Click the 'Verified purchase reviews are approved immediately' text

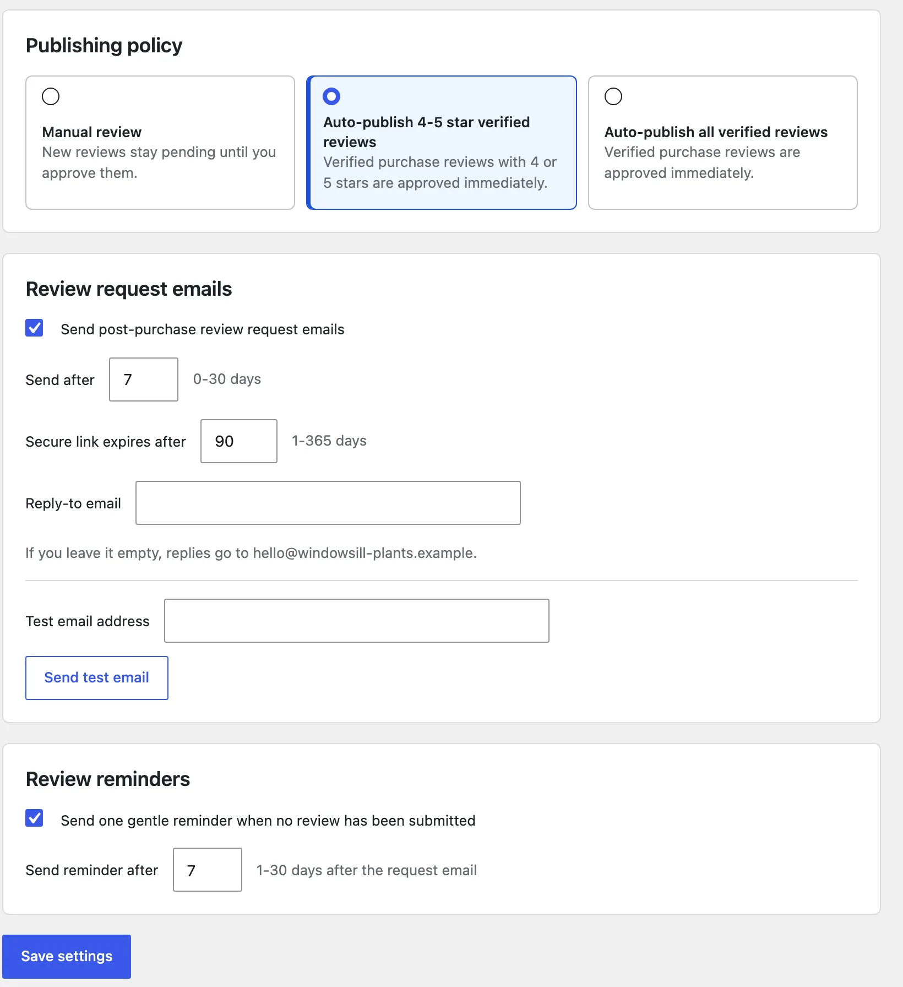(x=702, y=162)
